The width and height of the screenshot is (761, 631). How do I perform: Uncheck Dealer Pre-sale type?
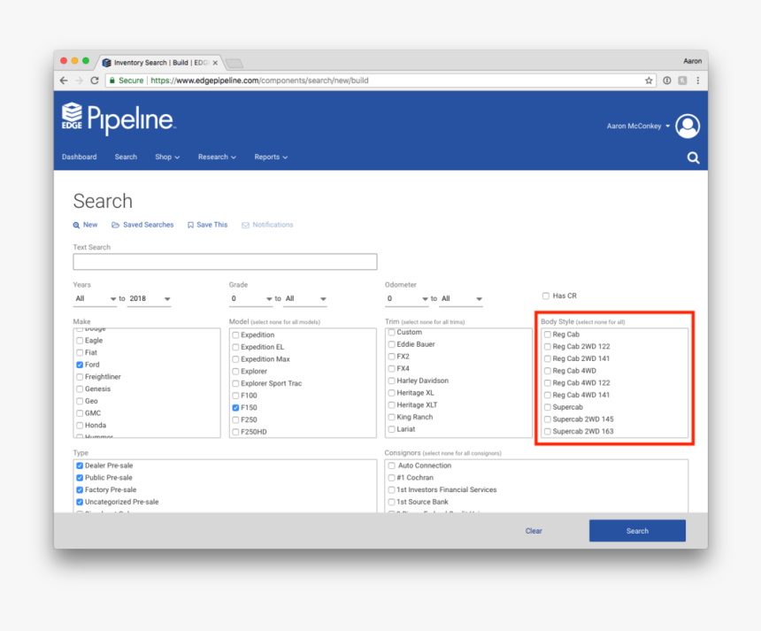(80, 466)
